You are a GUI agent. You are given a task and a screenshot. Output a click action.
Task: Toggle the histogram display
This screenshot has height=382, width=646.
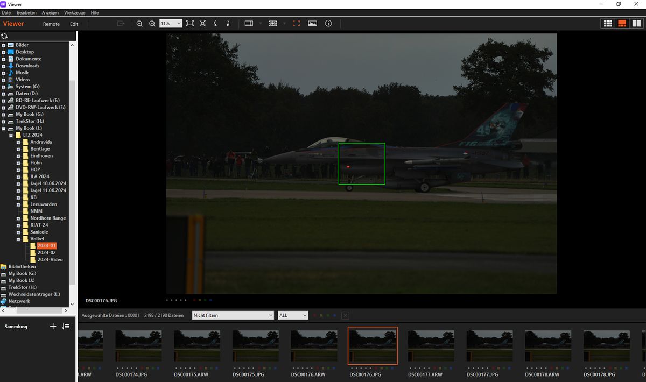click(x=312, y=24)
